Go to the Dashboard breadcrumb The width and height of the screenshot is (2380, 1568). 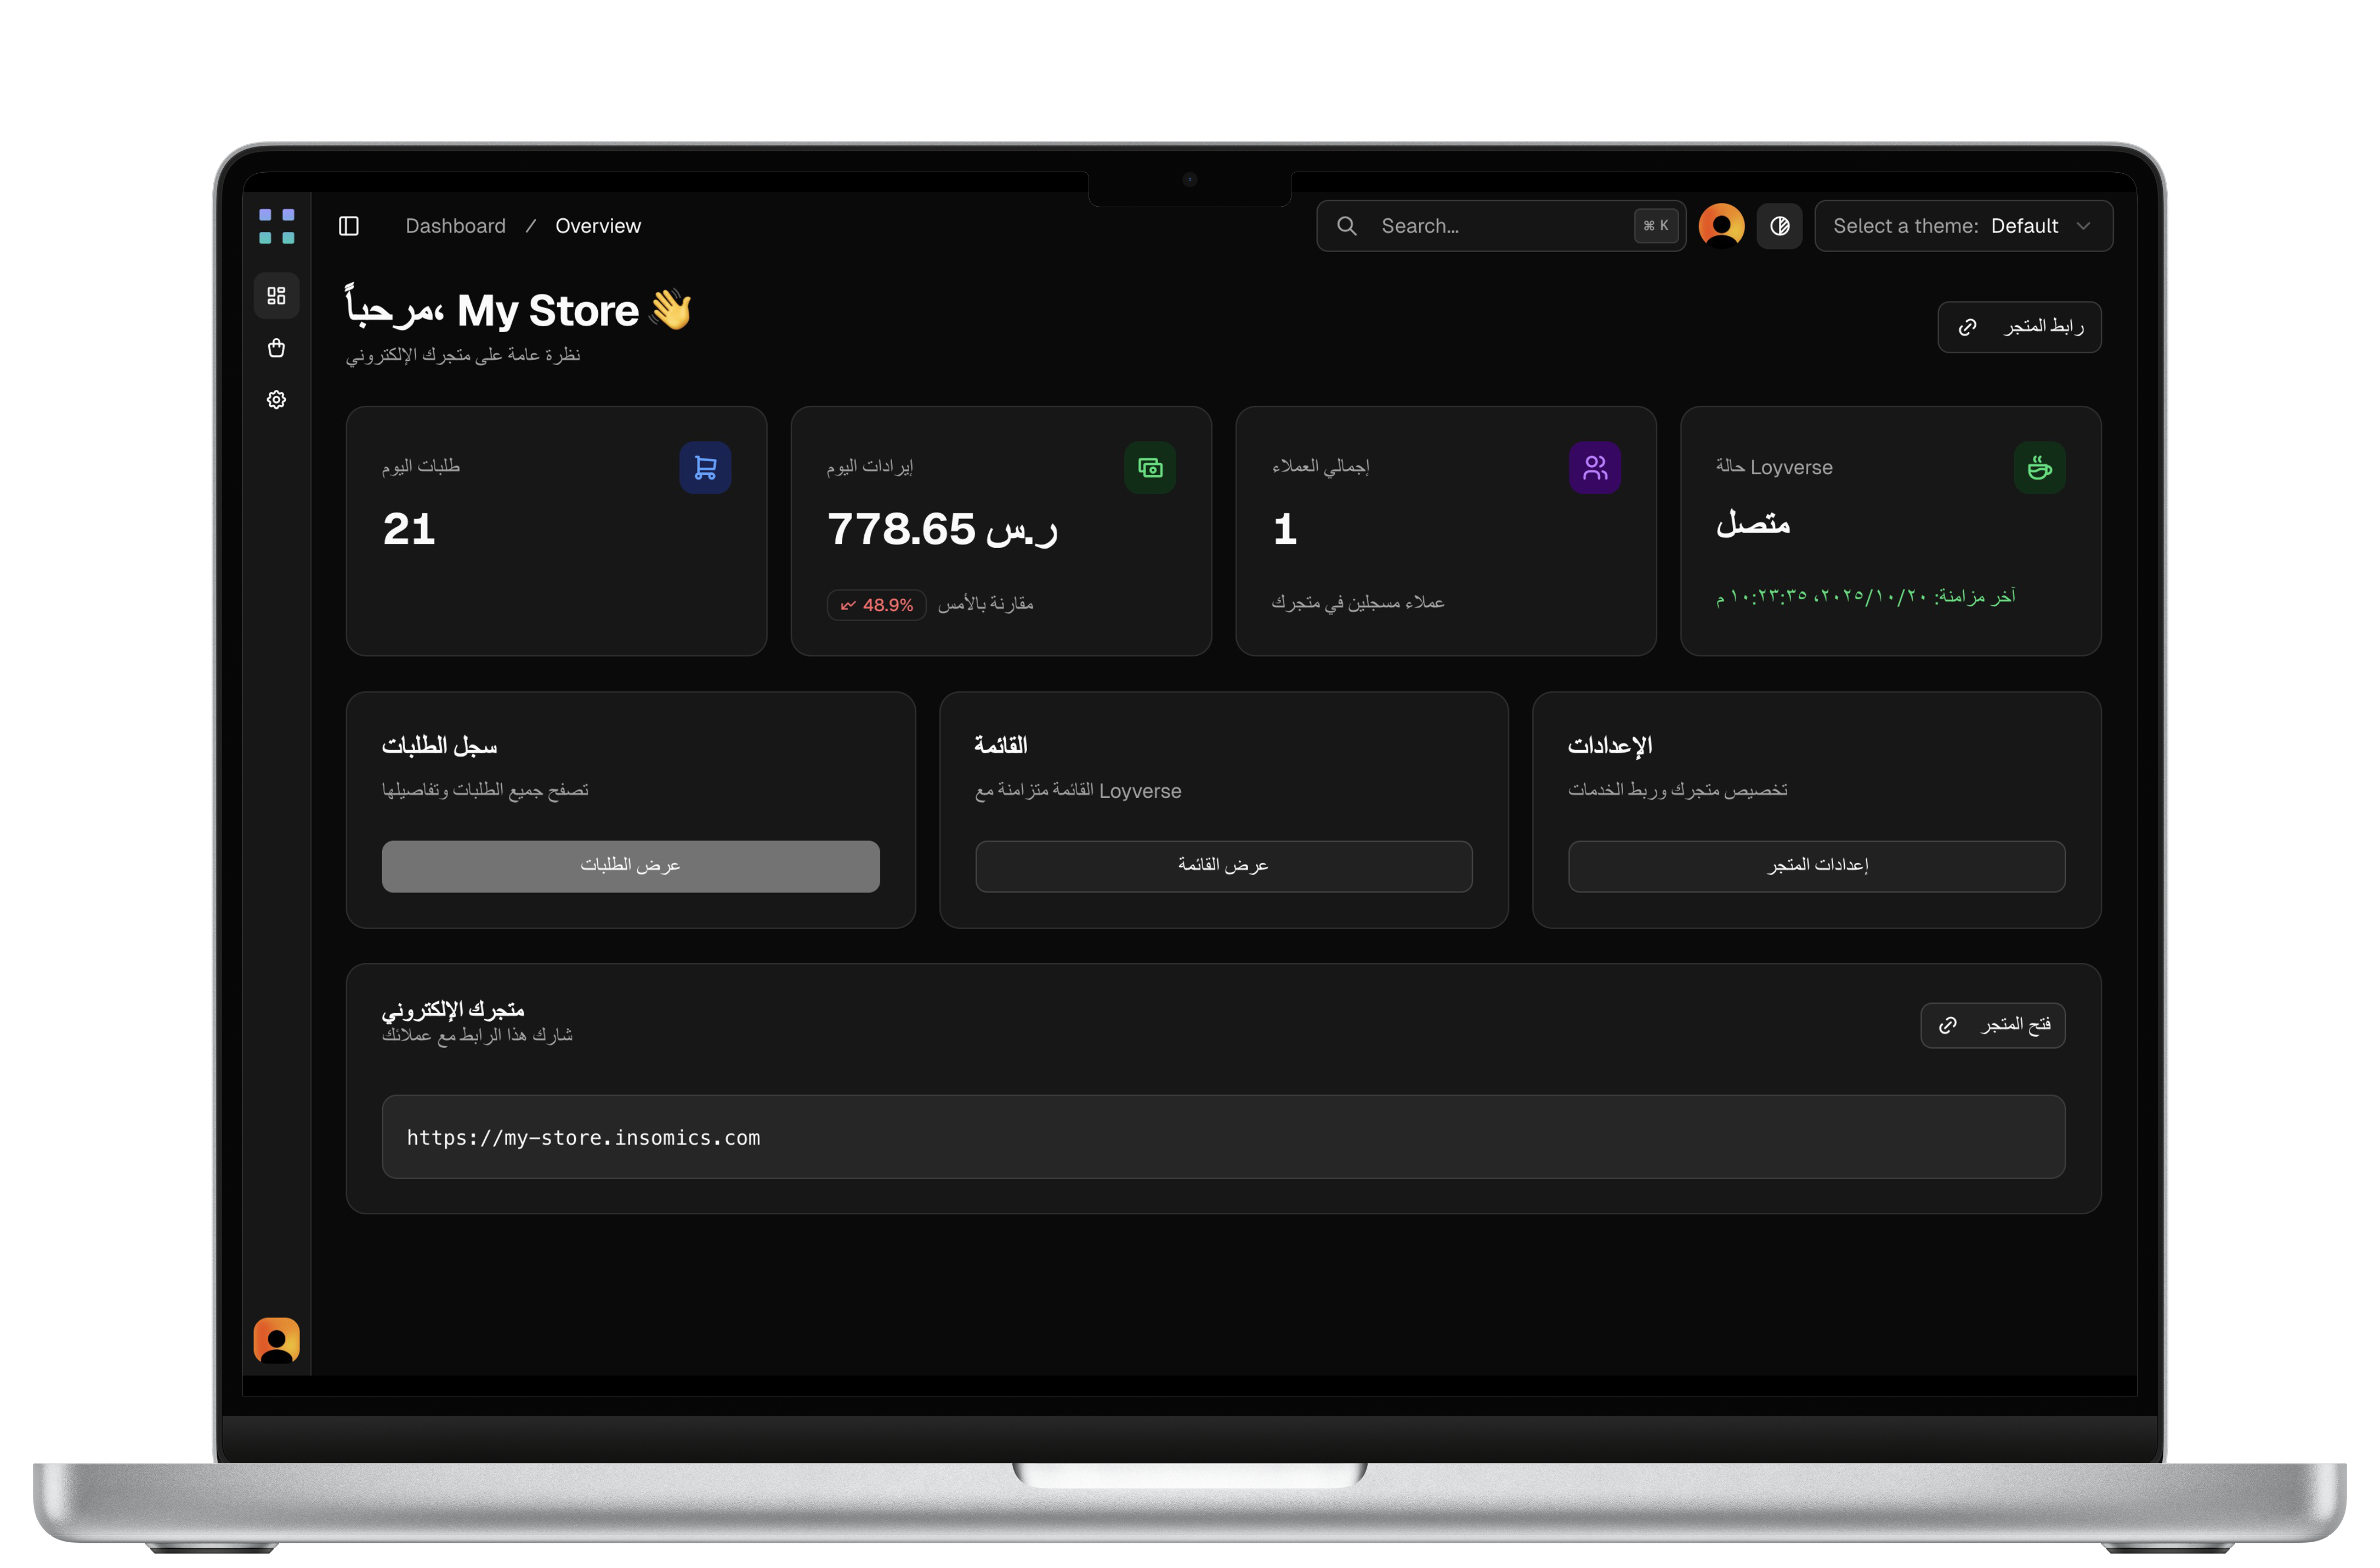(455, 226)
